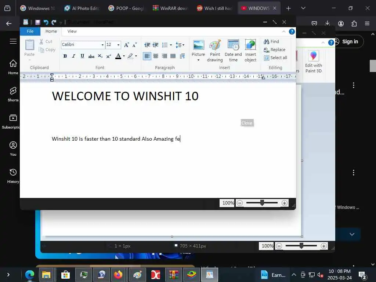Open WordPad Help question mark icon
The height and width of the screenshot is (282, 376).
click(x=292, y=32)
